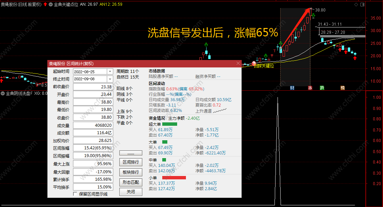Select the 成交量 field showing 4068020
383x207 pixels.
(93, 125)
